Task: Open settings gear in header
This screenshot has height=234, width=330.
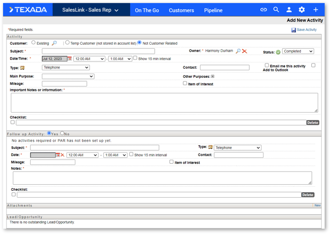Action: 302,10
